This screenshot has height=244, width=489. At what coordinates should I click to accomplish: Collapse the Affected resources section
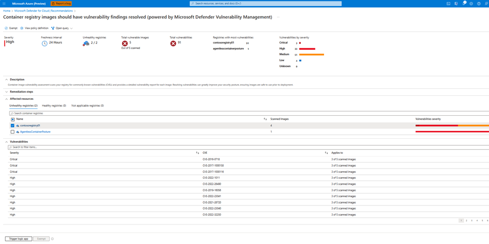(6, 99)
